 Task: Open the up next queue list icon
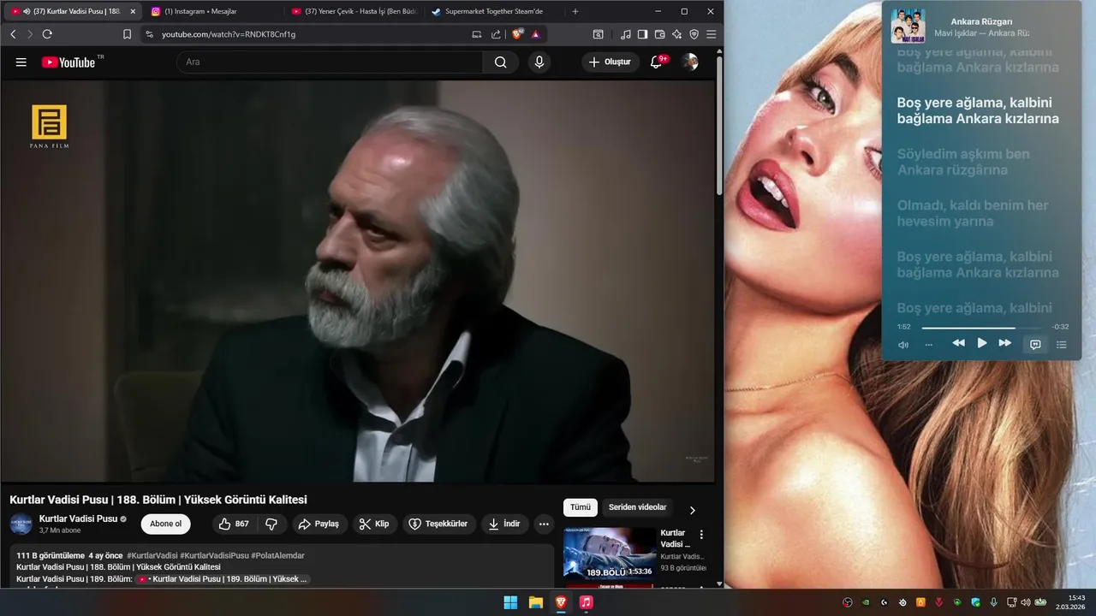coord(1062,344)
